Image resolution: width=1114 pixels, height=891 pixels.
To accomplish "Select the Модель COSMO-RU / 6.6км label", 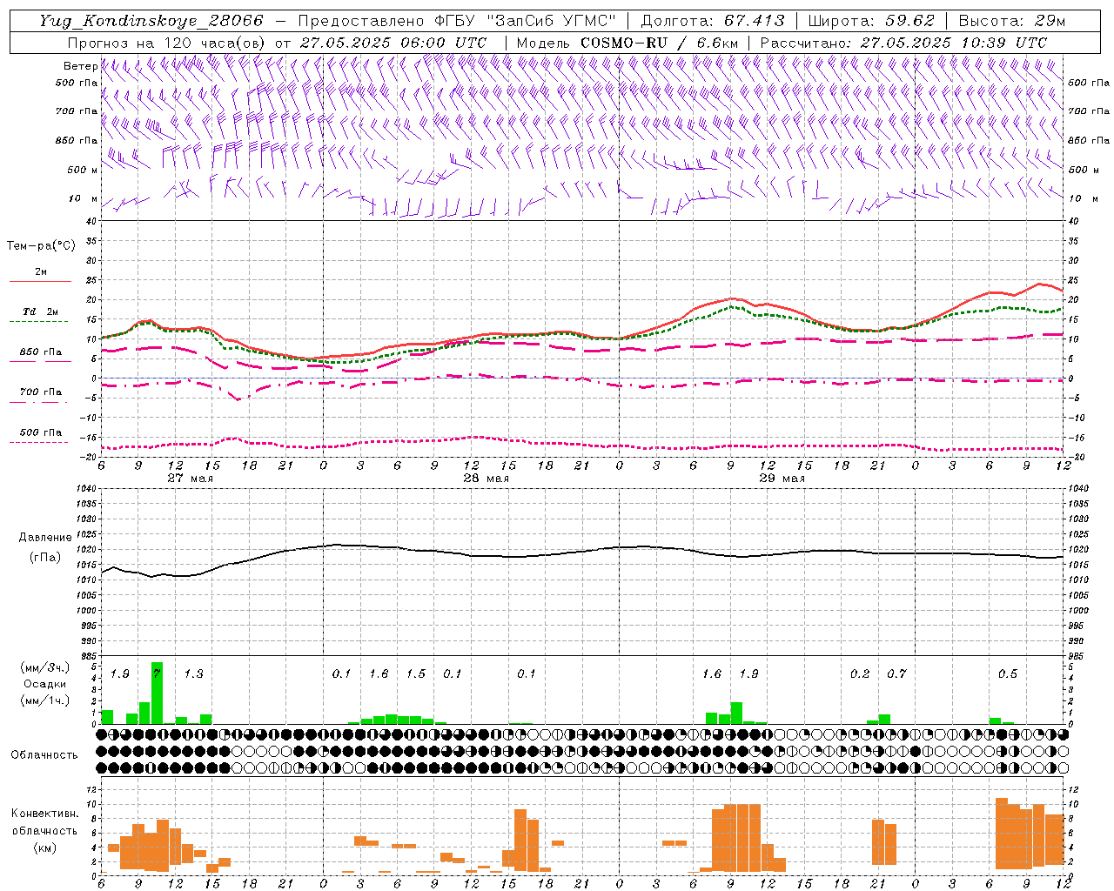I will tap(627, 43).
